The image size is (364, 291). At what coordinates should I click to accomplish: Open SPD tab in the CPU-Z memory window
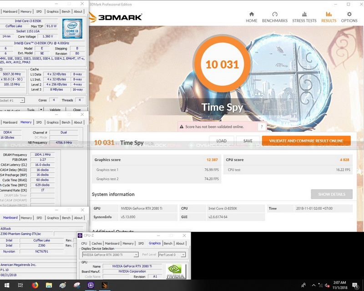coord(39,122)
